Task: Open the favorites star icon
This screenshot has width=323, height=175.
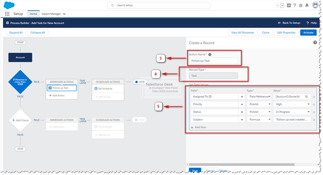Action: [278, 5]
